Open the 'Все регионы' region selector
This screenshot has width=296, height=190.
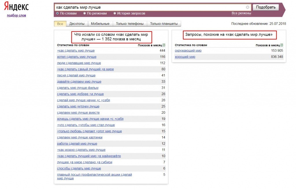pyautogui.click(x=241, y=13)
